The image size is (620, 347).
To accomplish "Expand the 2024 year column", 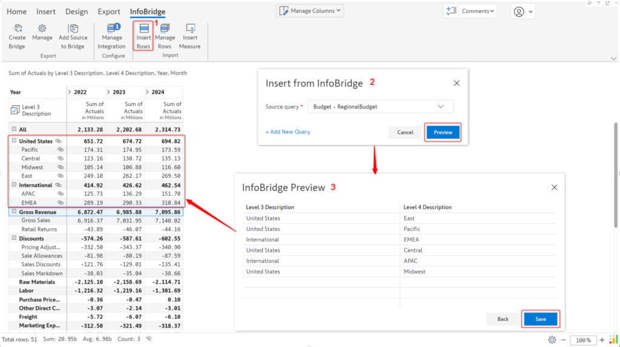I will [147, 92].
